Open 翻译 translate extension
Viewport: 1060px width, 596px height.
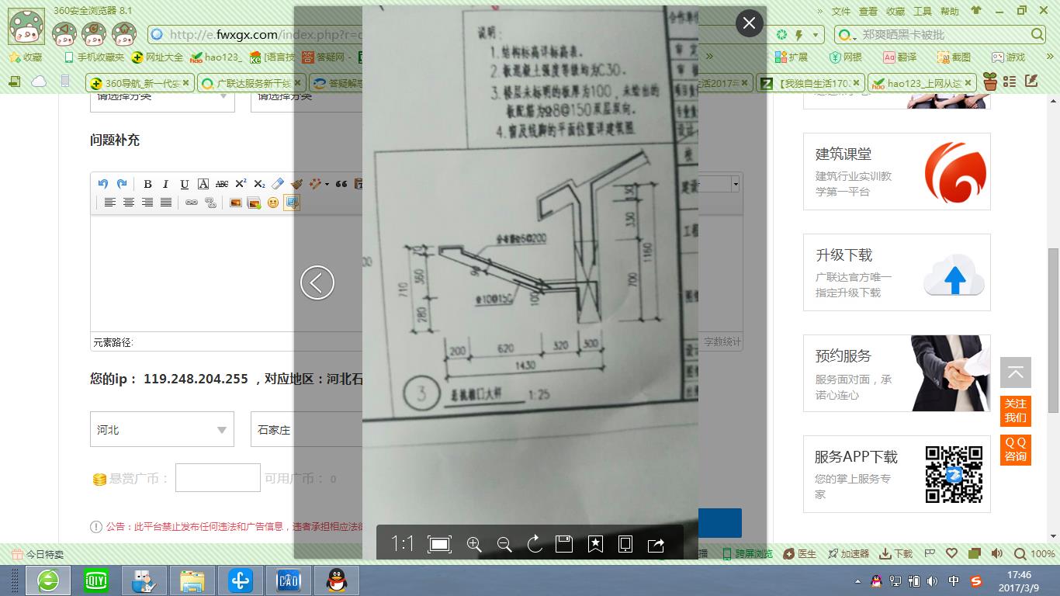point(900,57)
